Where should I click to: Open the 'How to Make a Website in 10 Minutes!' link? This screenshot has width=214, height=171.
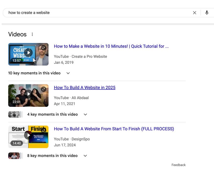click(x=111, y=46)
